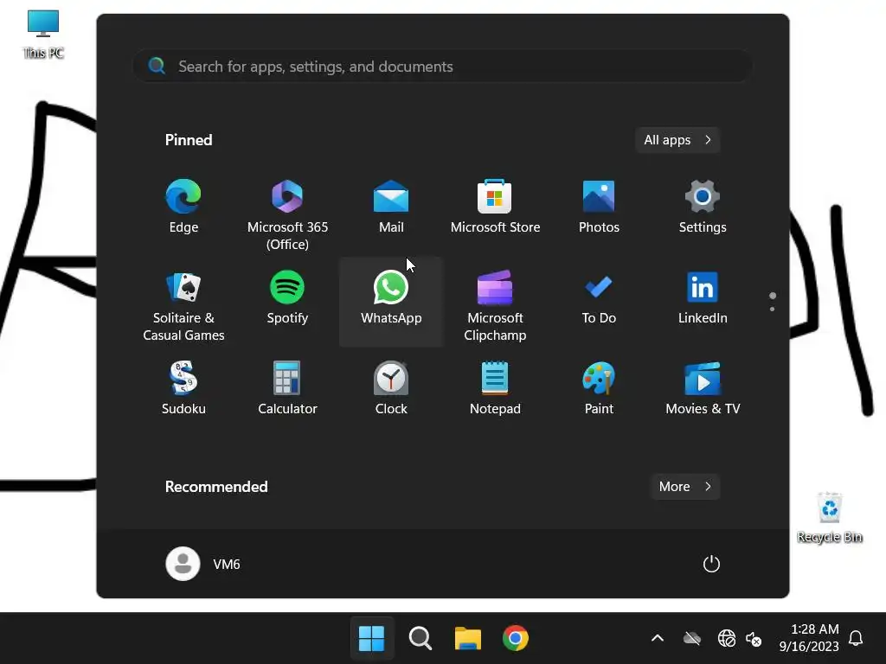Show hidden system tray icons

(x=658, y=638)
